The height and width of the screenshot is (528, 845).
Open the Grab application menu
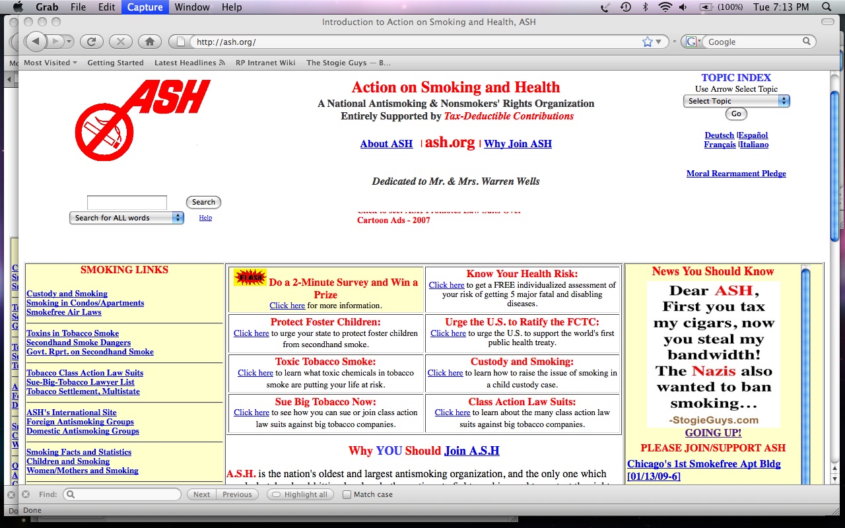pos(46,7)
